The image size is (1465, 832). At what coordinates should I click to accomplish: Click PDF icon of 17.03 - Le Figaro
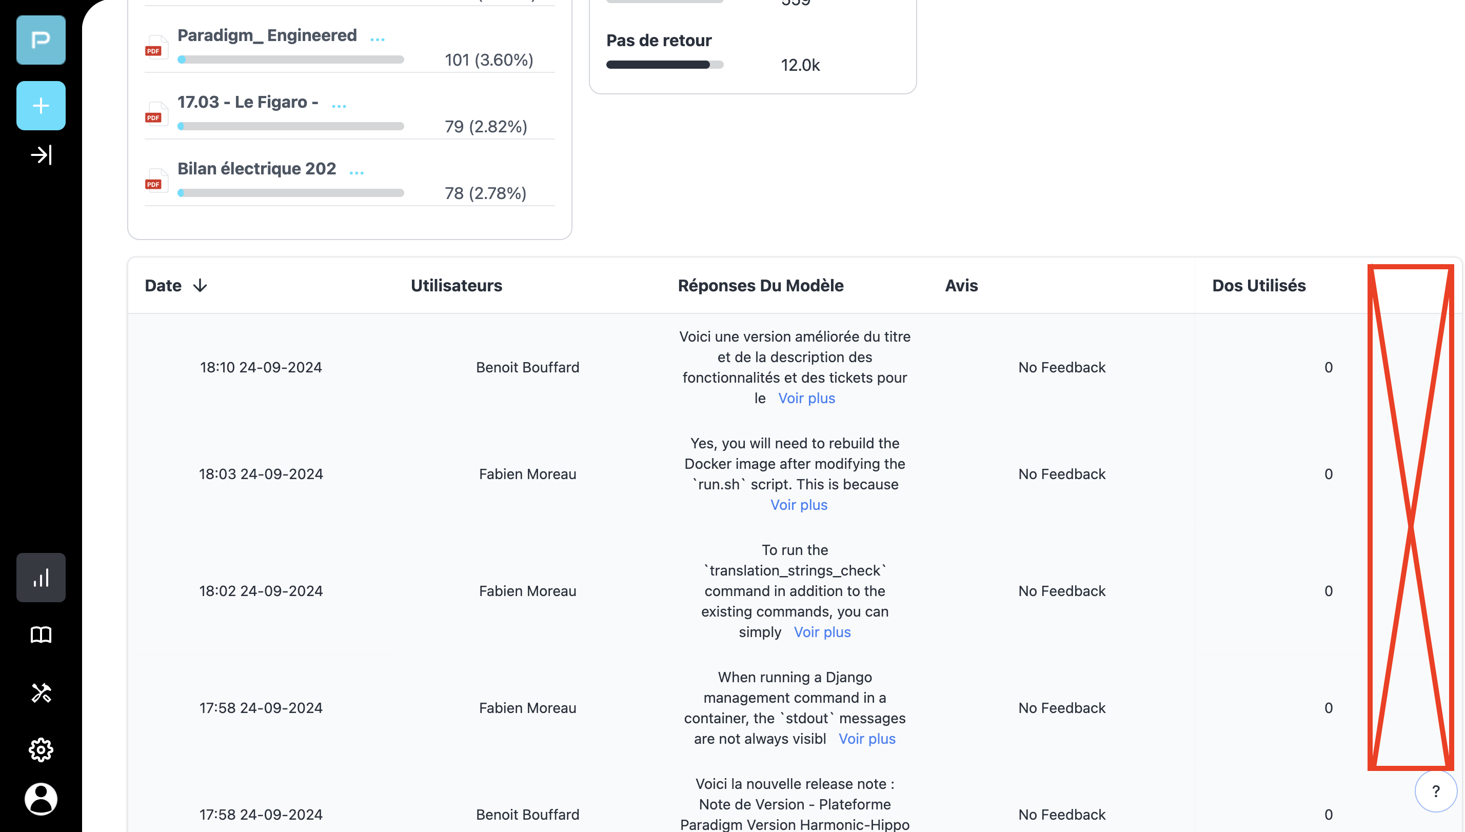point(155,114)
